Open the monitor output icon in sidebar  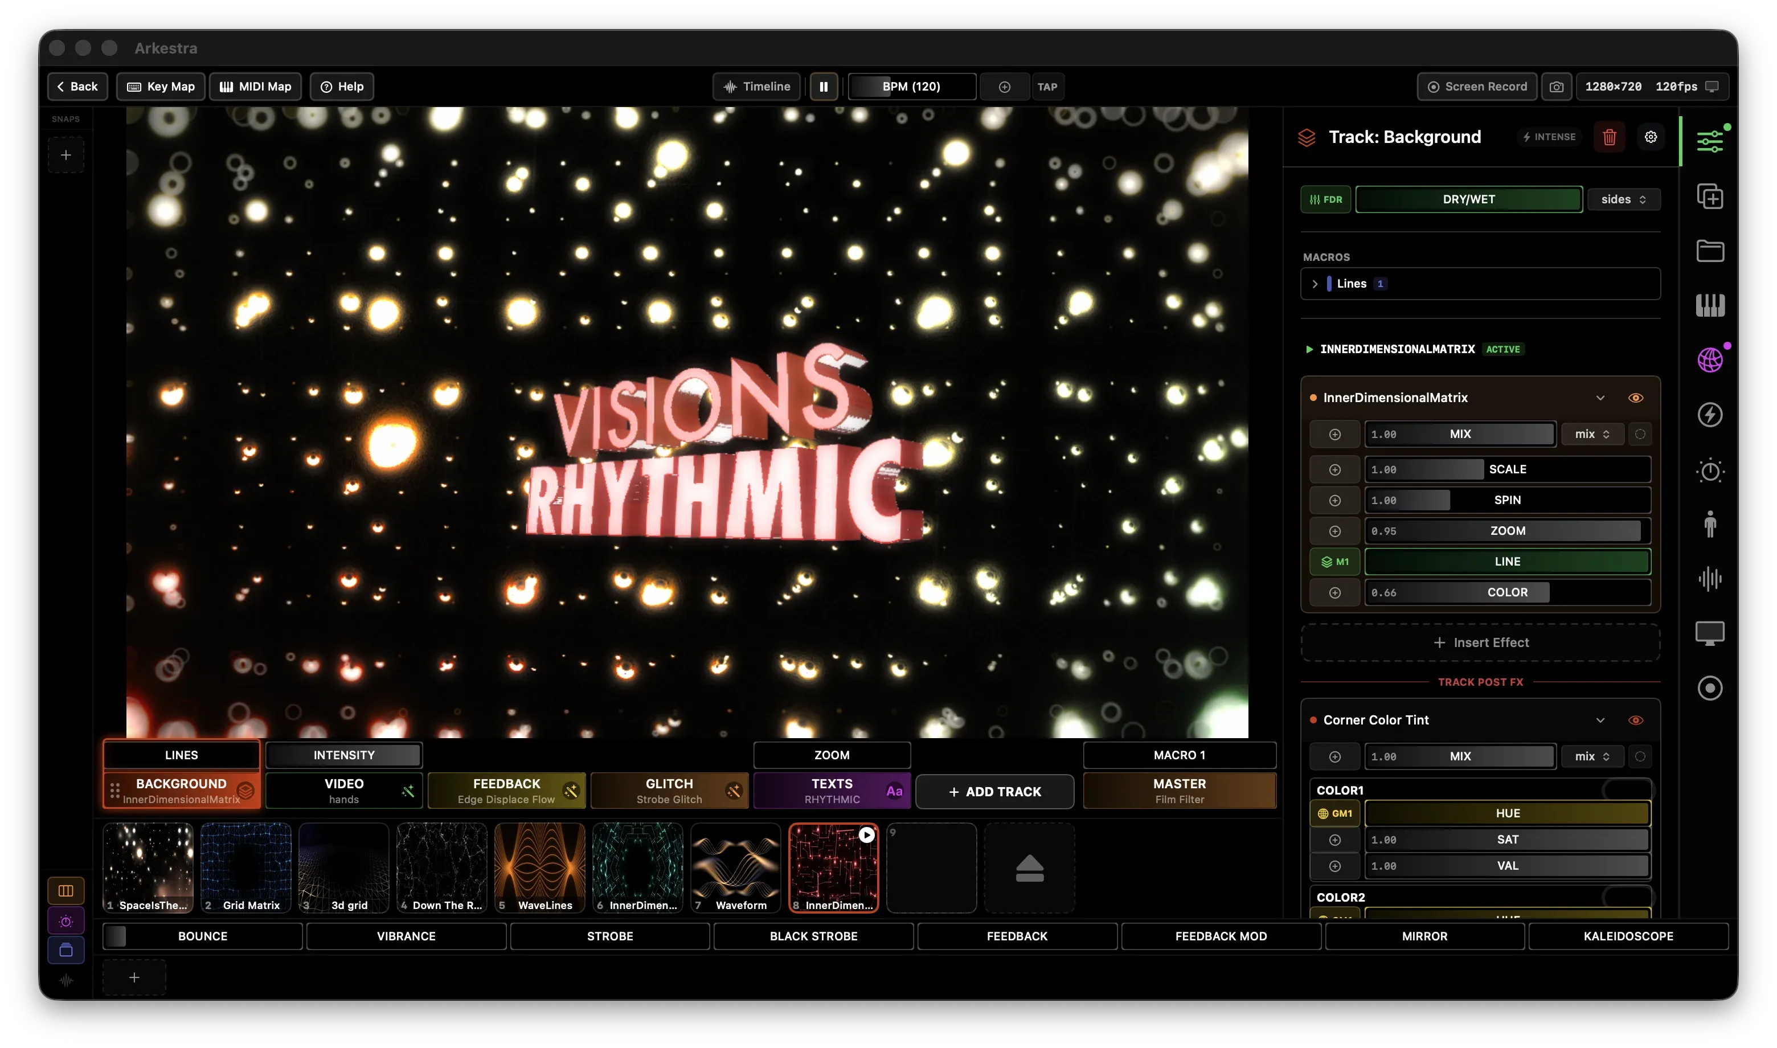[x=1709, y=633]
